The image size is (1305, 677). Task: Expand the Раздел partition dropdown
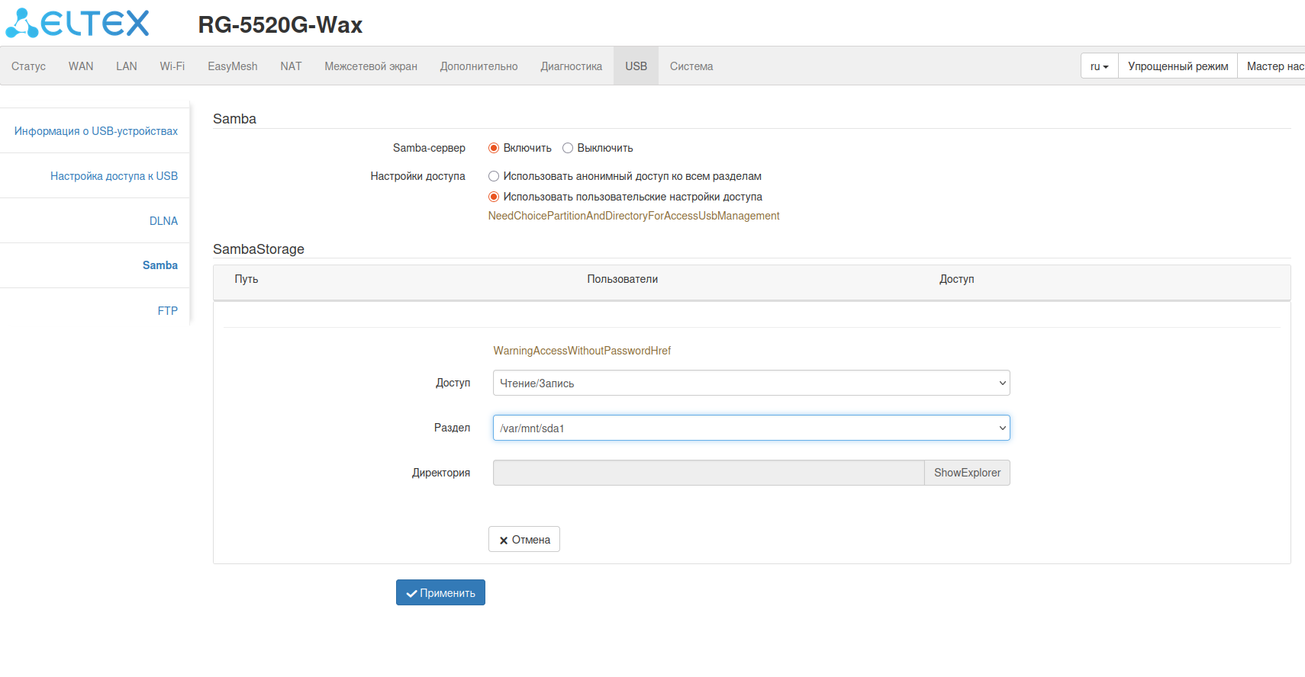coord(751,428)
